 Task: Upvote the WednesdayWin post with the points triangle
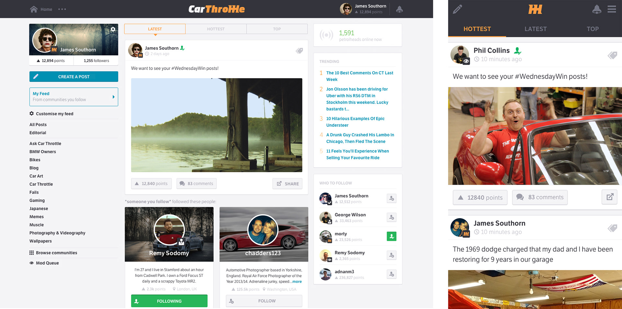coord(137,183)
